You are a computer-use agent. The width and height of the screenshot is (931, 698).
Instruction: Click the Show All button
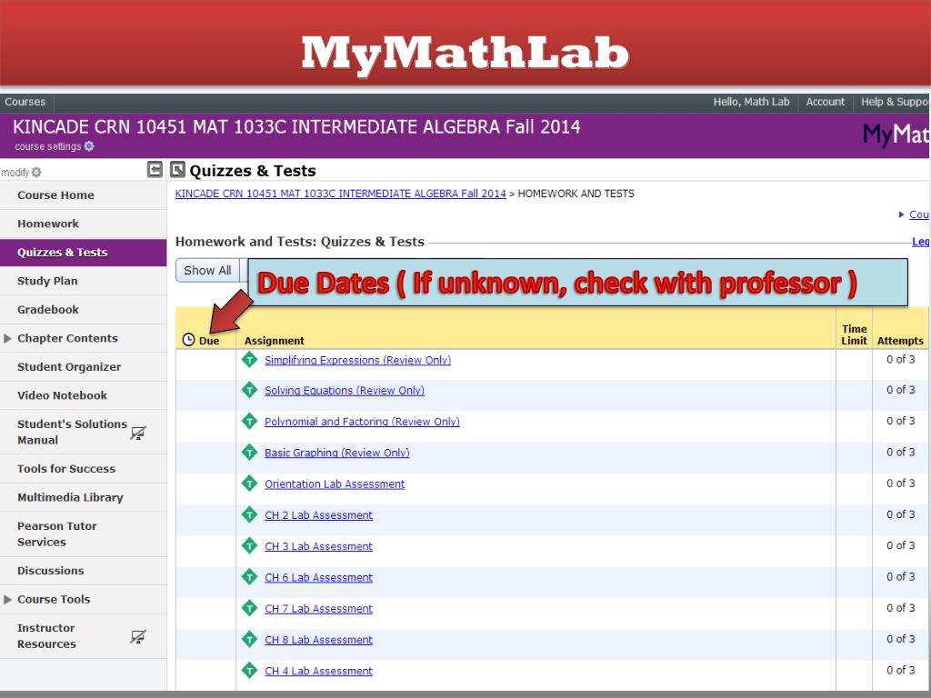tap(207, 271)
